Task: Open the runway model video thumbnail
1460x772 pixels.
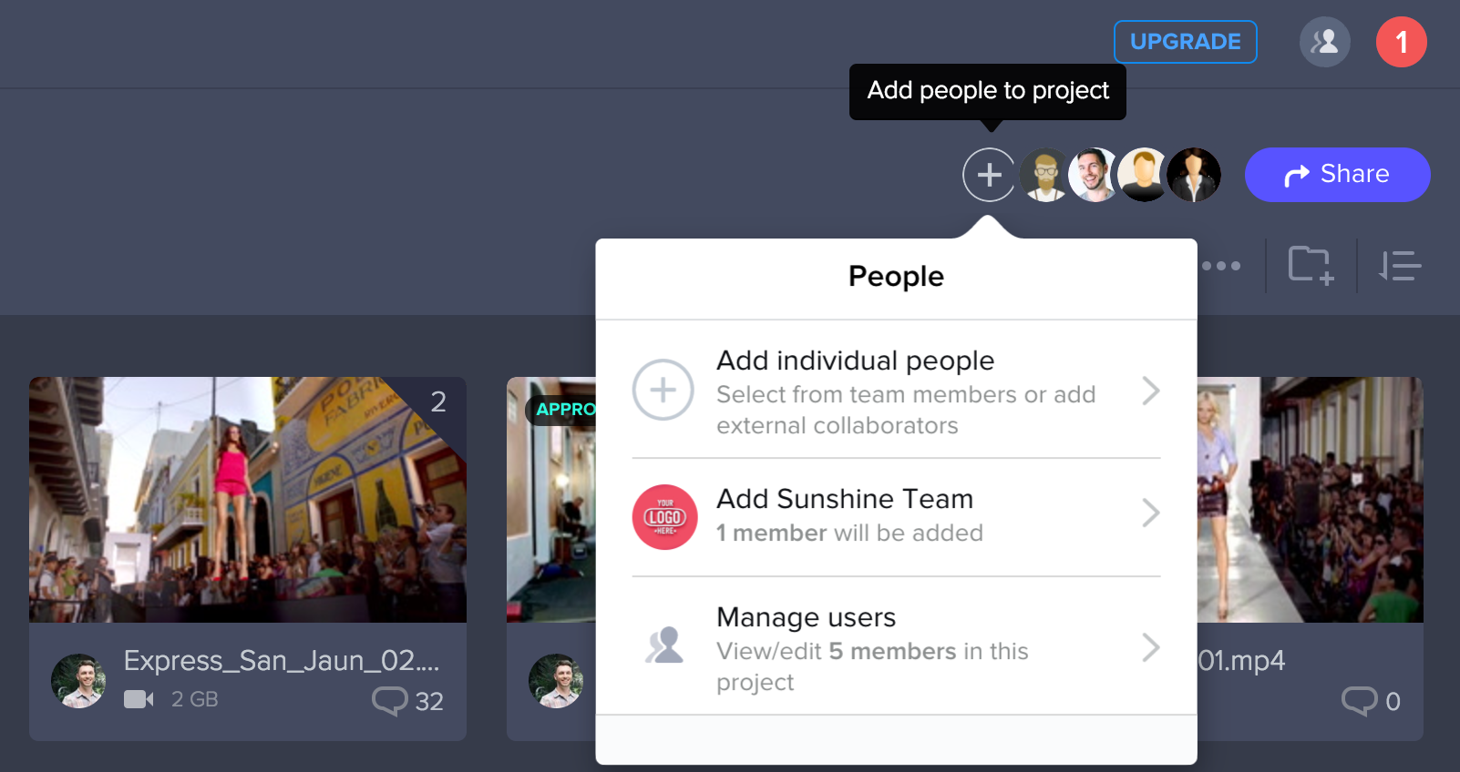Action: (1310, 500)
